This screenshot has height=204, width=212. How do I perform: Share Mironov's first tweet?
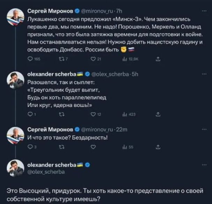click(158, 59)
